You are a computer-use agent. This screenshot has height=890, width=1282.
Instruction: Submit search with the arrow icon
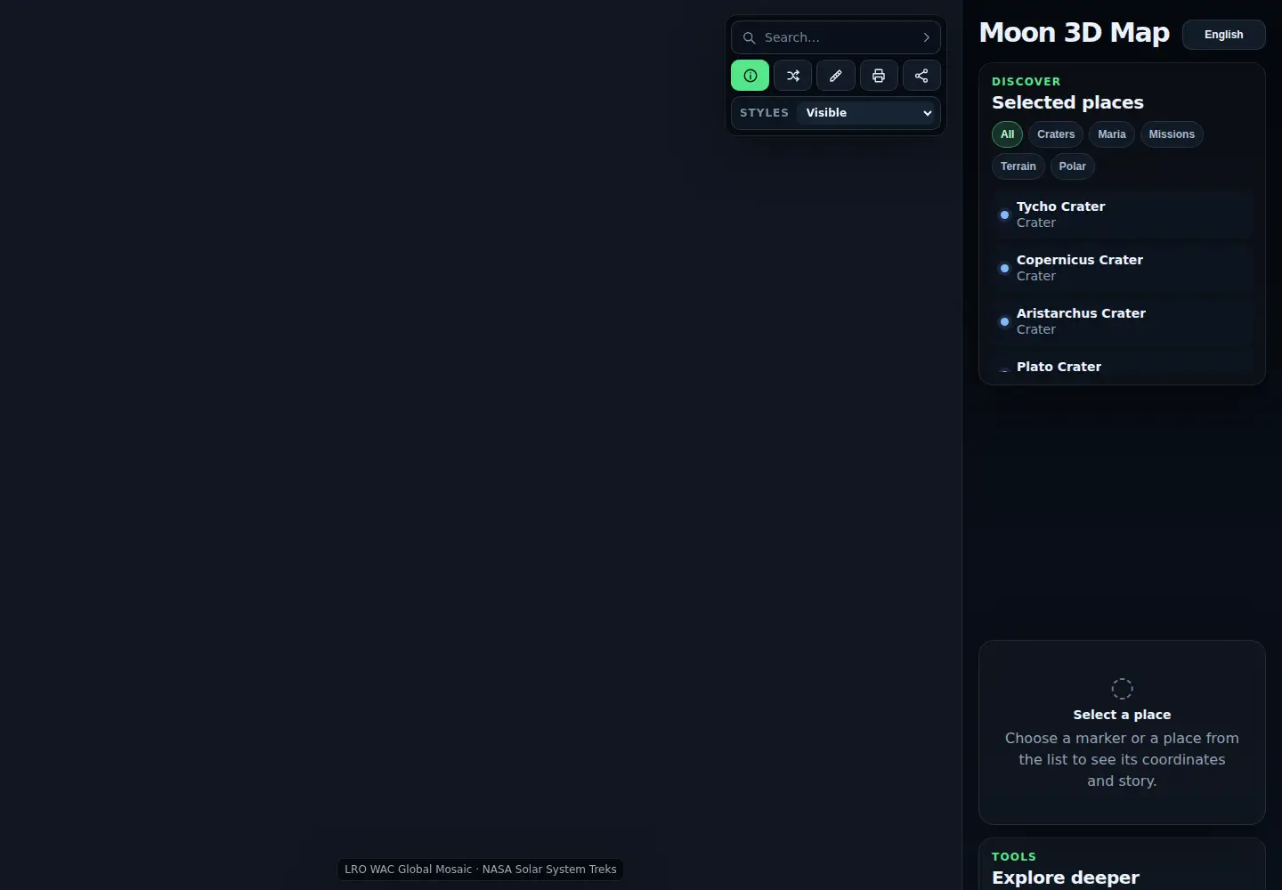(x=926, y=37)
